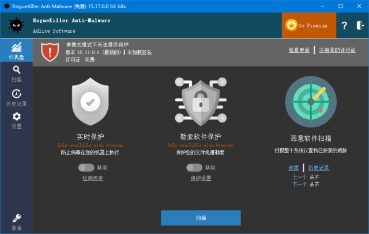The height and width of the screenshot is (234, 369).
Task: Click the Adlice Software text in header
Action: (54, 30)
